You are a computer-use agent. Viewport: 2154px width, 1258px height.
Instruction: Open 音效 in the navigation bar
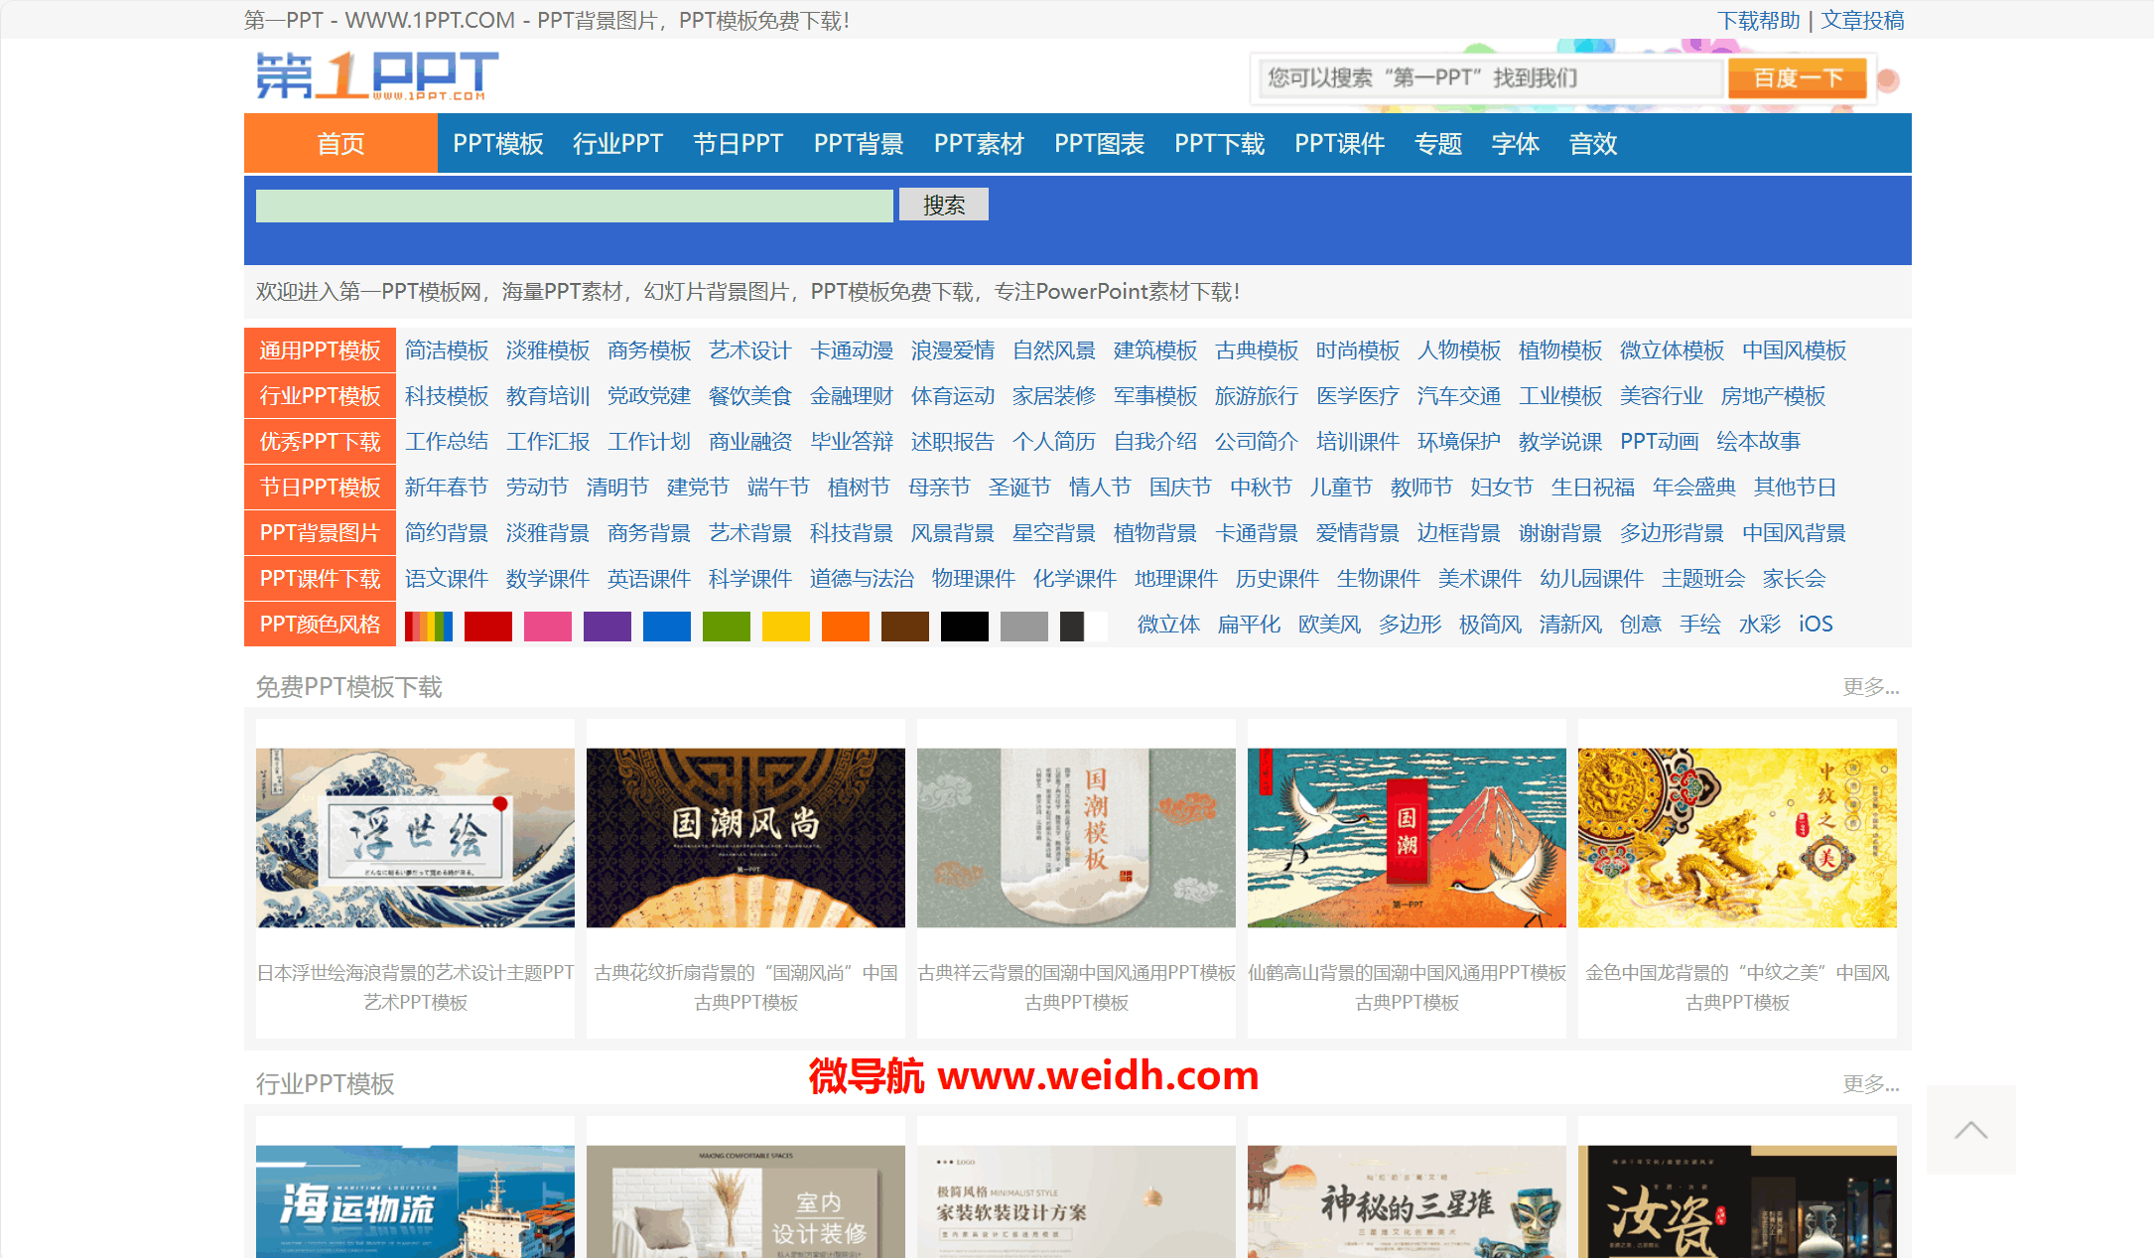pyautogui.click(x=1592, y=144)
